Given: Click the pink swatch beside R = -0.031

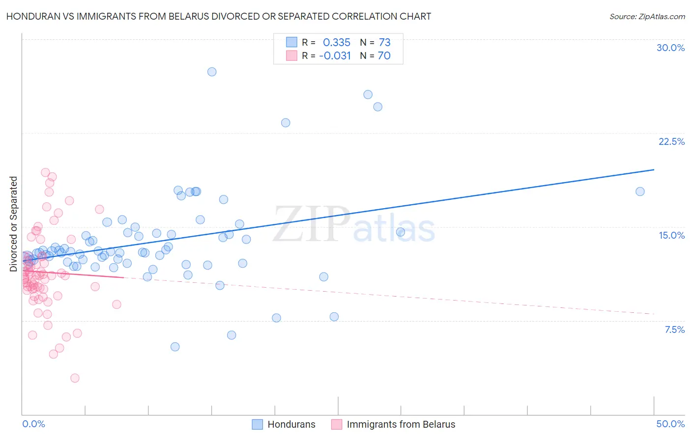Looking at the screenshot, I should pyautogui.click(x=291, y=55).
